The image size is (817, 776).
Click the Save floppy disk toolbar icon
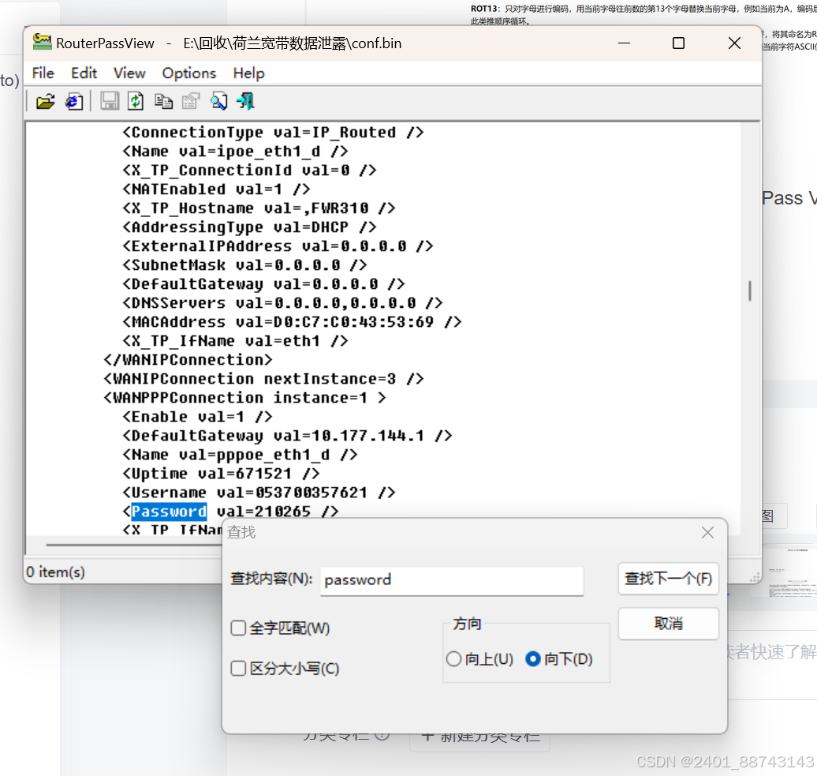pyautogui.click(x=110, y=101)
